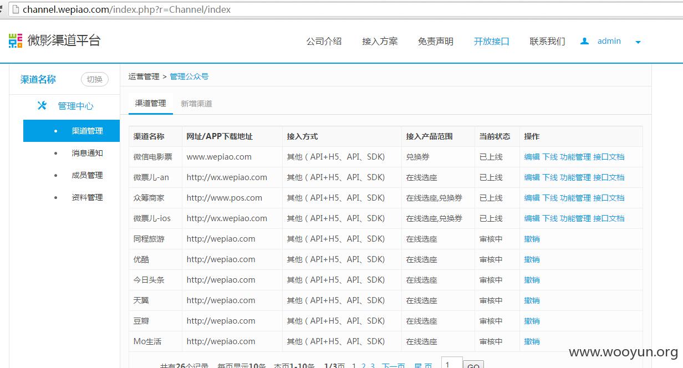Screen dimensions: 683x368
Task: Open 免责声明 in top navigation
Action: 436,41
